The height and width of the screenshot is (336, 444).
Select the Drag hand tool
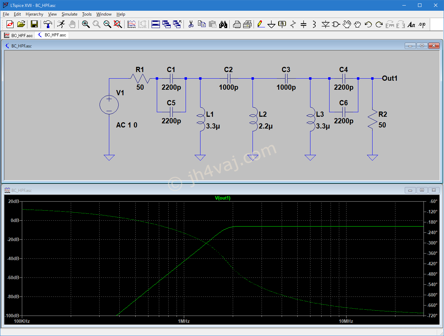(x=357, y=24)
